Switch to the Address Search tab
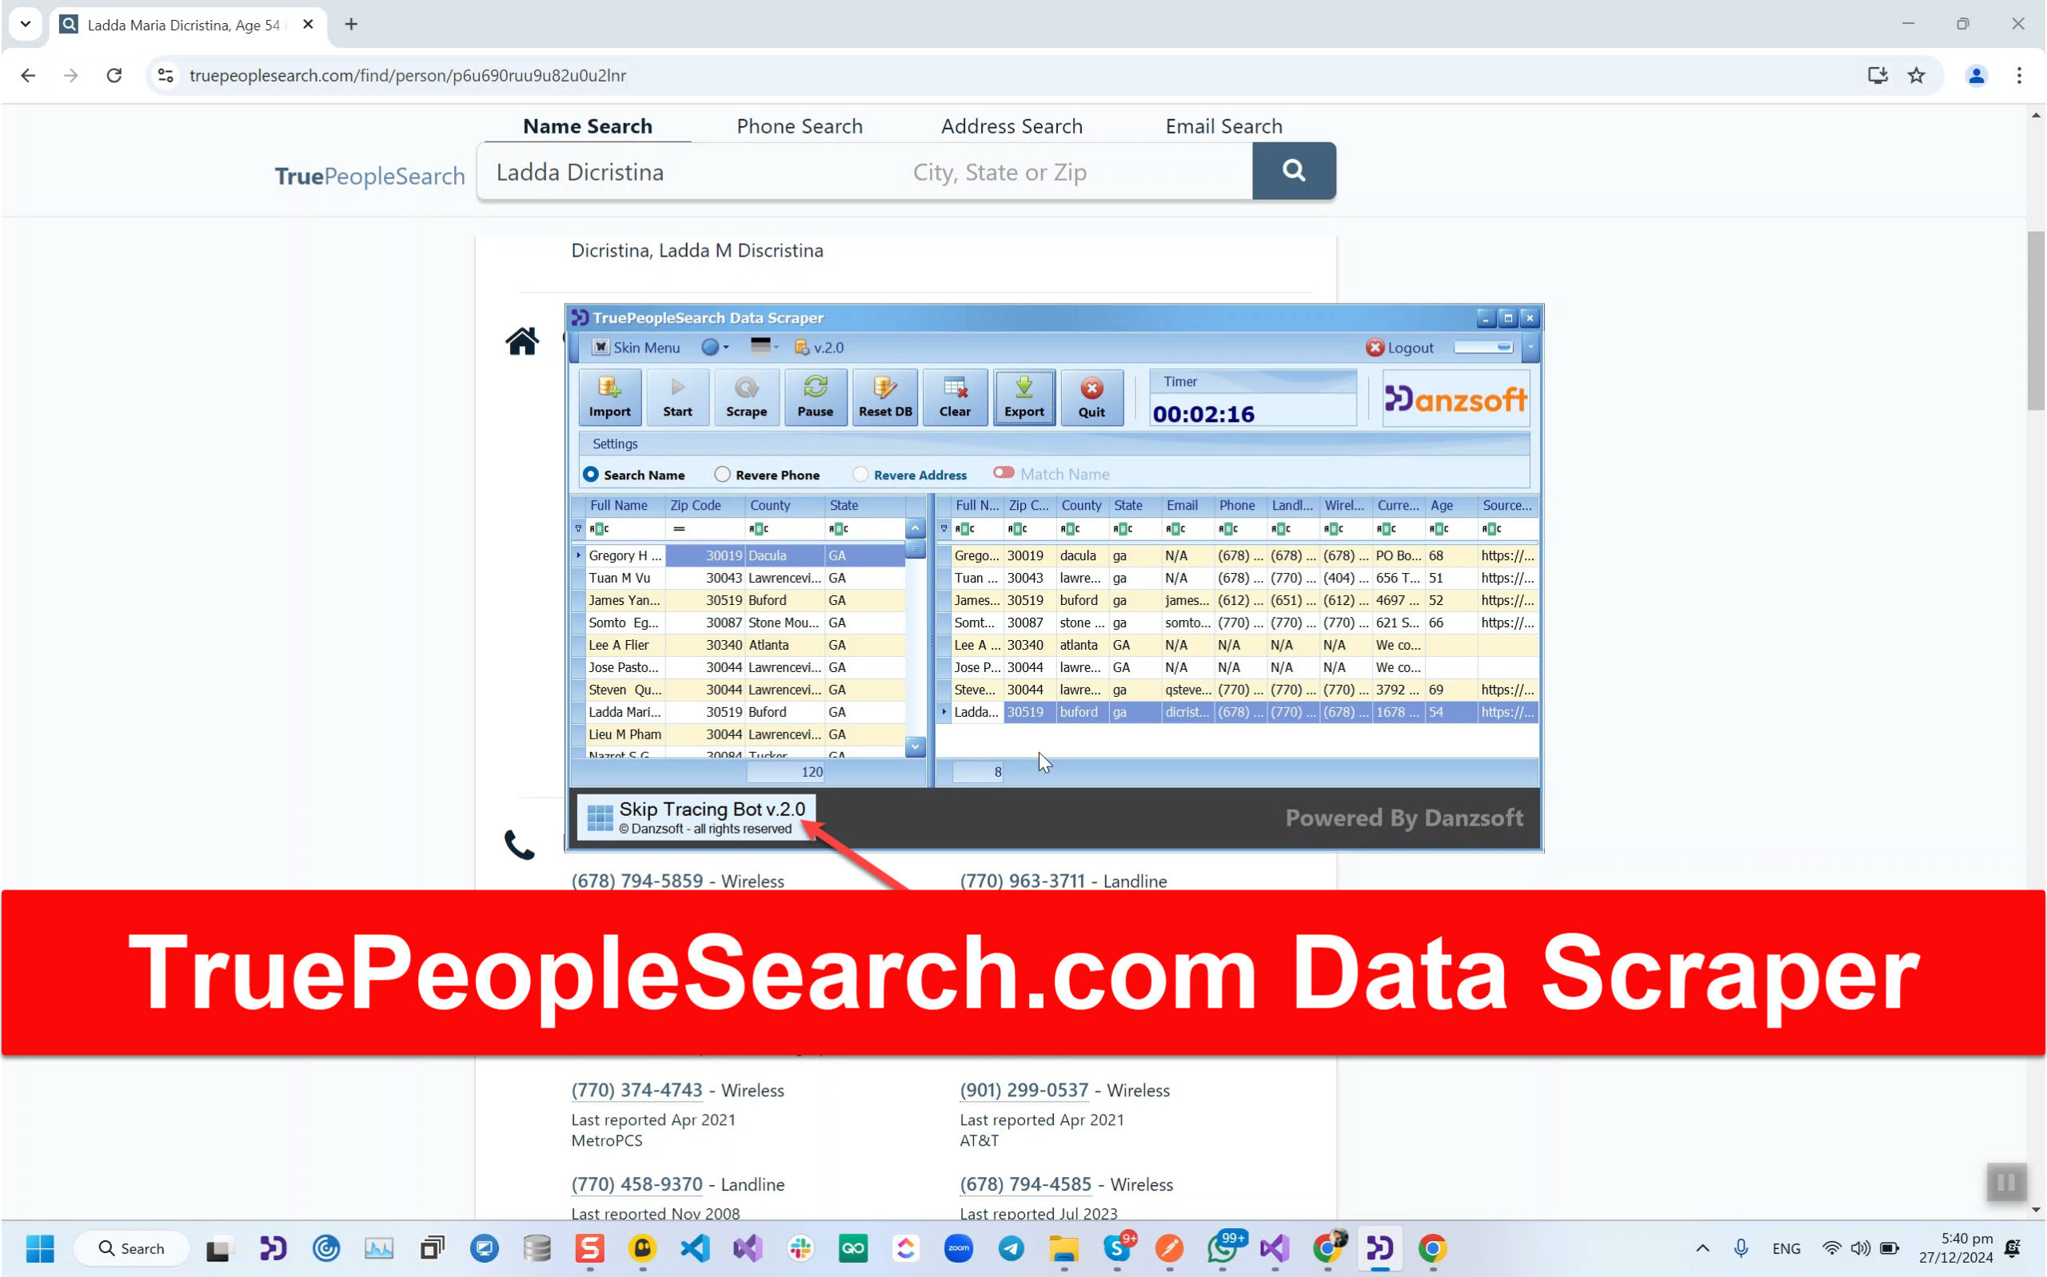This screenshot has height=1277, width=2047. pos(1012,125)
